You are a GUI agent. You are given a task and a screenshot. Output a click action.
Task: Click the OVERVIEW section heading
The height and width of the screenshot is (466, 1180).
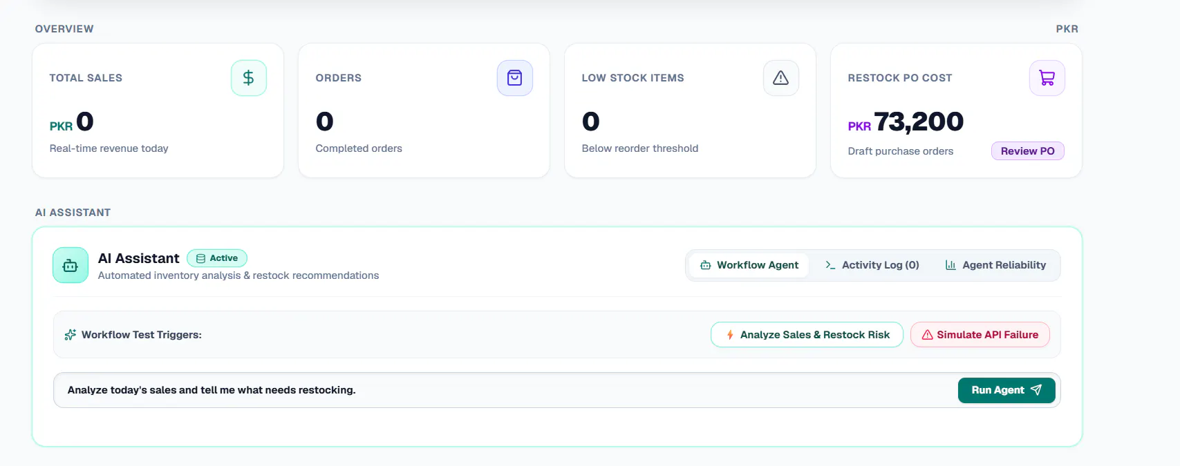pyautogui.click(x=64, y=29)
